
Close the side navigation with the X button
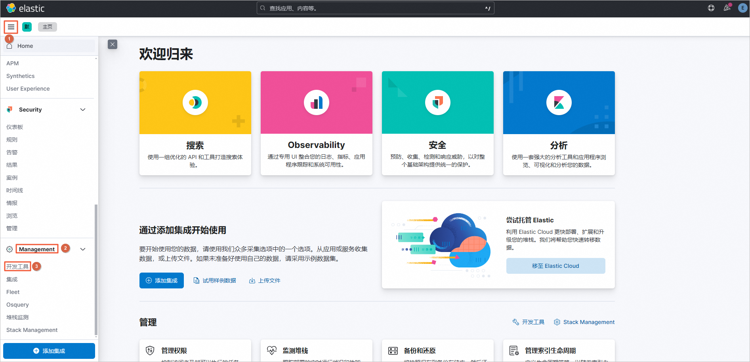tap(113, 44)
